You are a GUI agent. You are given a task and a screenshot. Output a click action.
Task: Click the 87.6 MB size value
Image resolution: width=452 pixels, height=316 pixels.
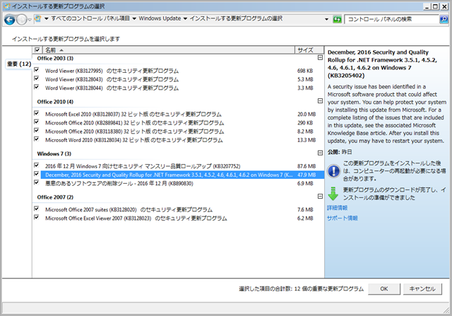(x=307, y=166)
